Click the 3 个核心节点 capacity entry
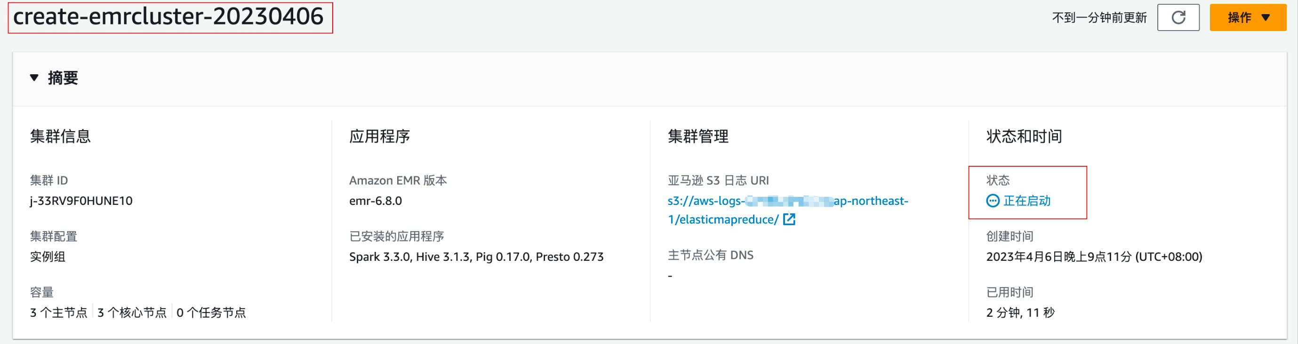The image size is (1298, 344). pos(132,313)
